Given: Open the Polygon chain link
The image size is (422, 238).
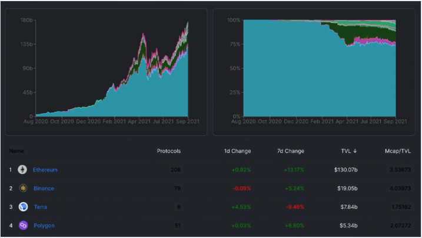Looking at the screenshot, I should (x=44, y=226).
